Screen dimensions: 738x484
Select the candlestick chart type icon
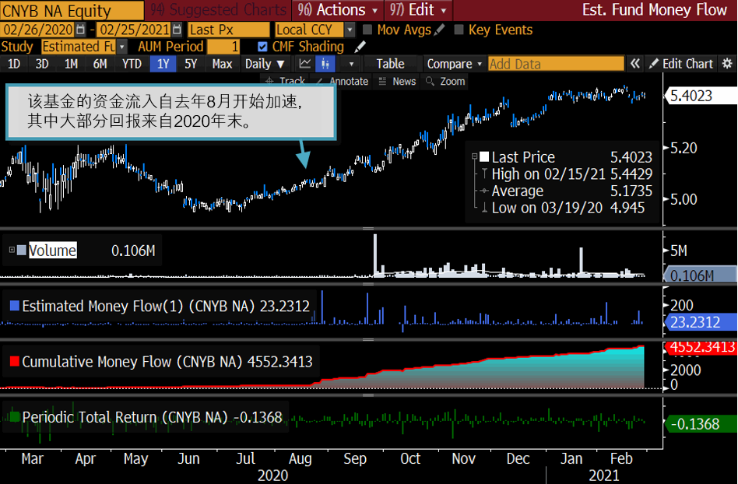tap(325, 64)
